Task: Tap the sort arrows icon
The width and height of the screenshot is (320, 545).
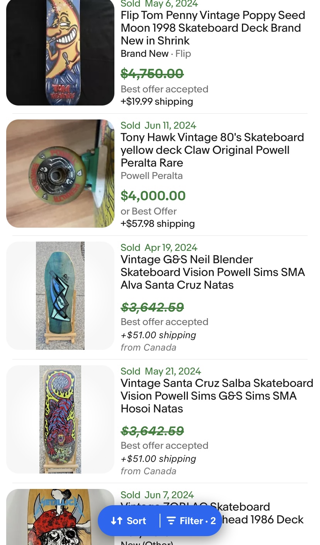Action: click(117, 521)
